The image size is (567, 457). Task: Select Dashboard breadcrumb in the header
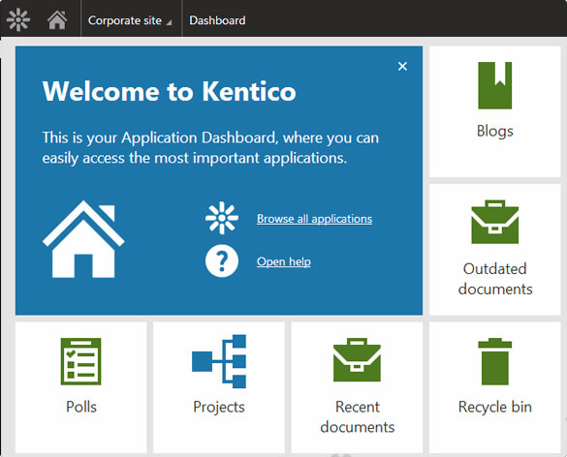click(217, 20)
